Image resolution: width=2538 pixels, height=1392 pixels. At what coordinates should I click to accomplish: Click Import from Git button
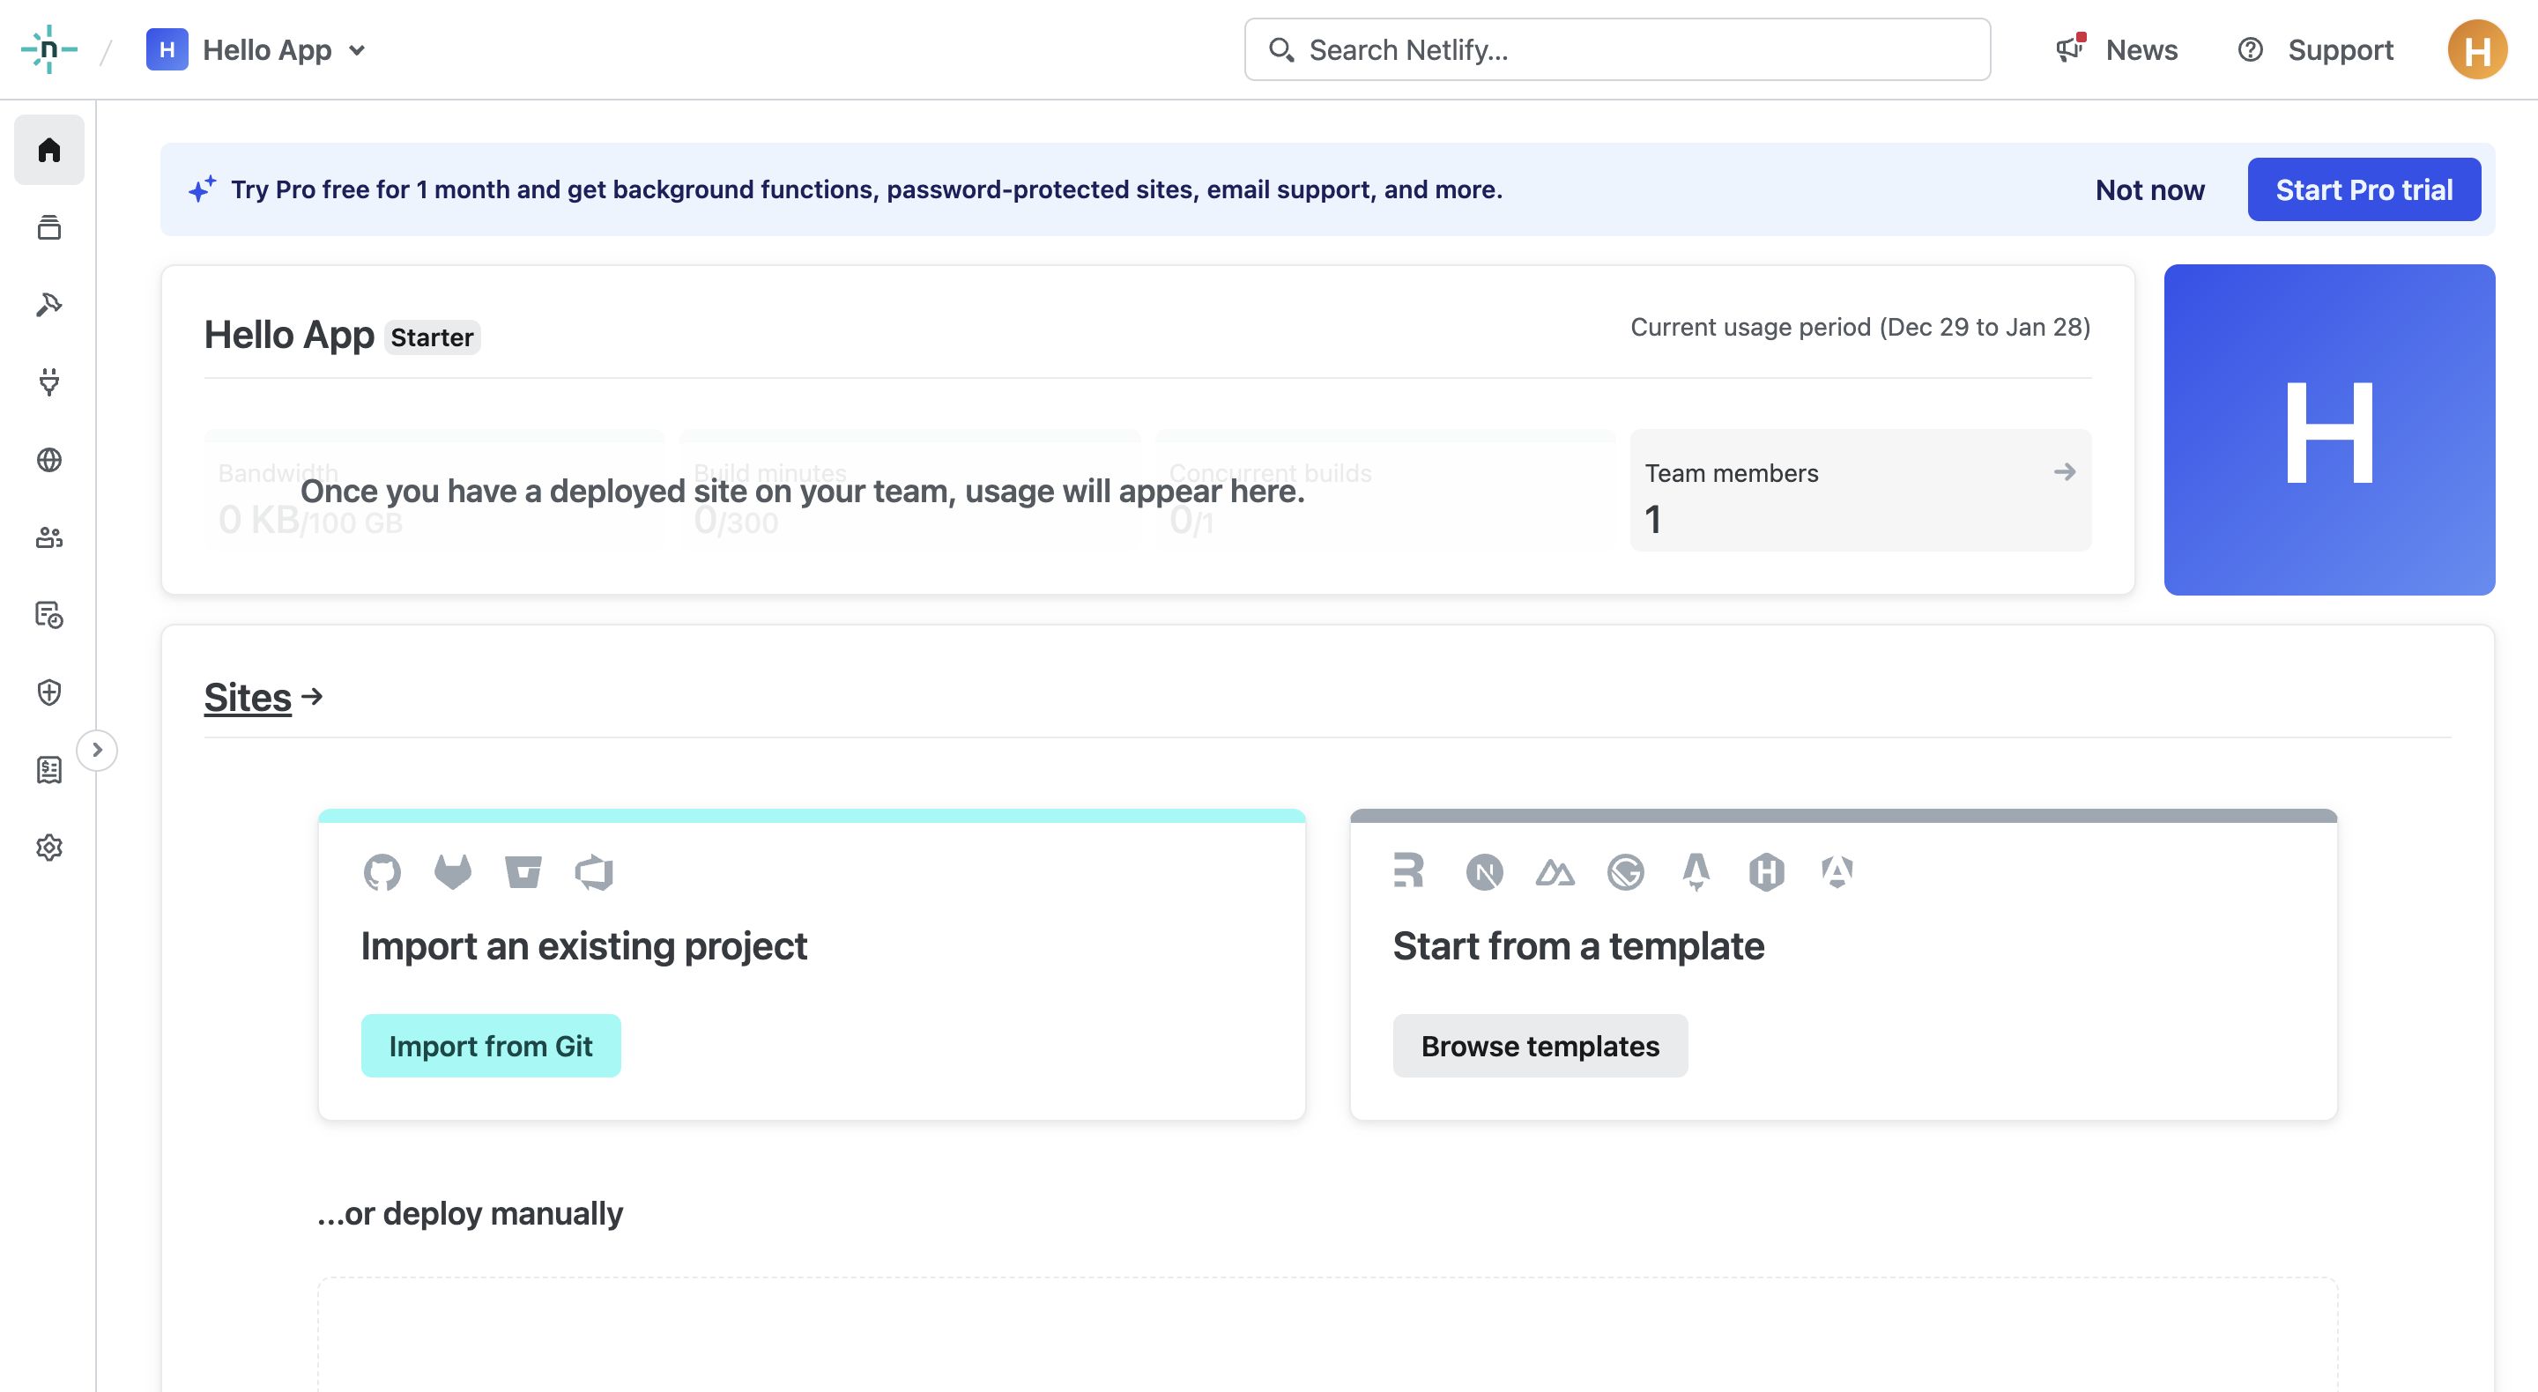pos(491,1047)
